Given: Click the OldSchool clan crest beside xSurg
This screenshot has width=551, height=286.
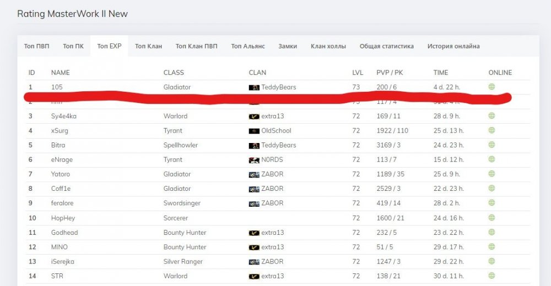Looking at the screenshot, I should 254,131.
